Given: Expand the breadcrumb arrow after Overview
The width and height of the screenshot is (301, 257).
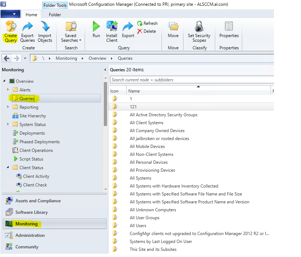Looking at the screenshot, I should pos(112,58).
